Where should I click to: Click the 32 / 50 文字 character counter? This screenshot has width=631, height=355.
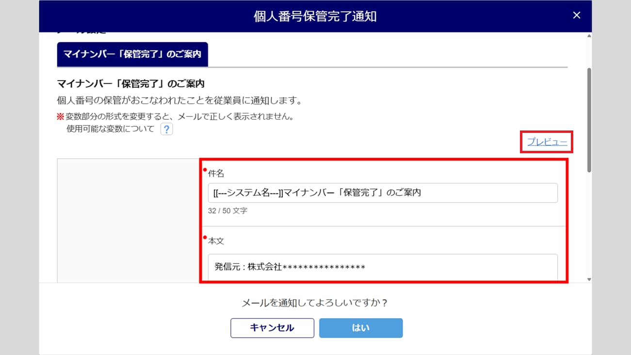pos(227,211)
